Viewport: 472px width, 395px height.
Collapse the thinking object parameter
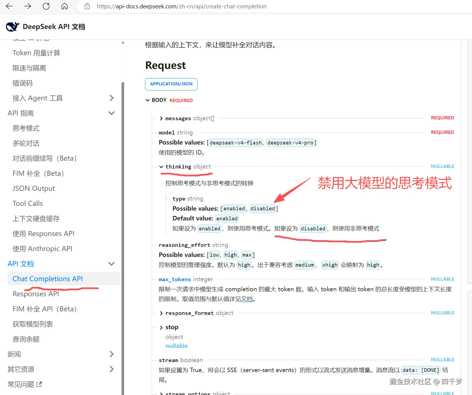pos(161,167)
